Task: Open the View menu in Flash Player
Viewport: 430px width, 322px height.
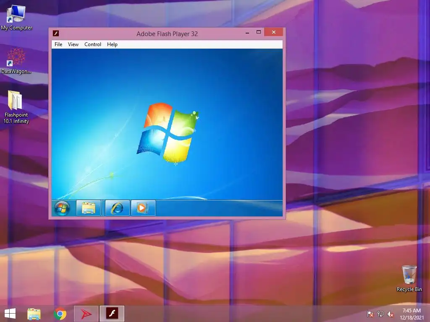Action: pos(73,44)
